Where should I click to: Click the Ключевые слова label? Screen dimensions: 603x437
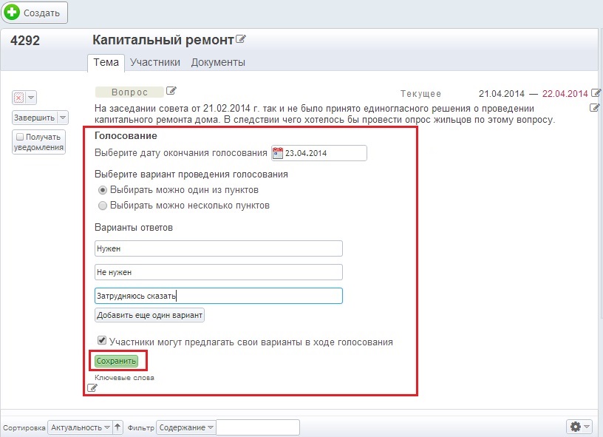point(124,378)
